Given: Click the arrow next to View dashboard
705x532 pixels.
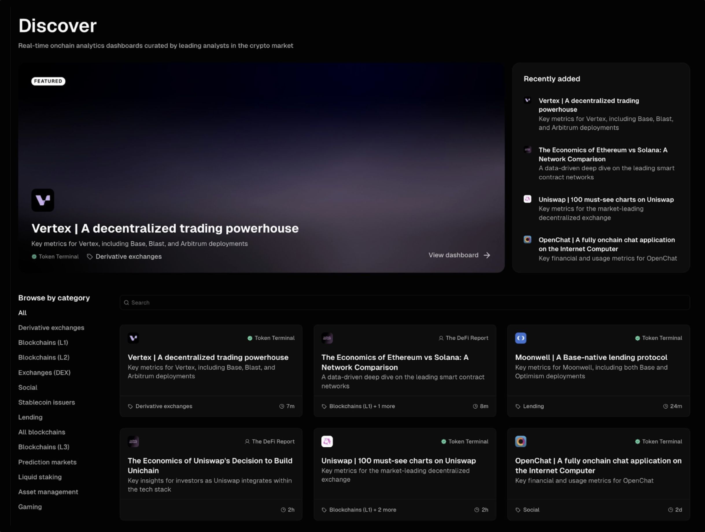Looking at the screenshot, I should pos(487,255).
